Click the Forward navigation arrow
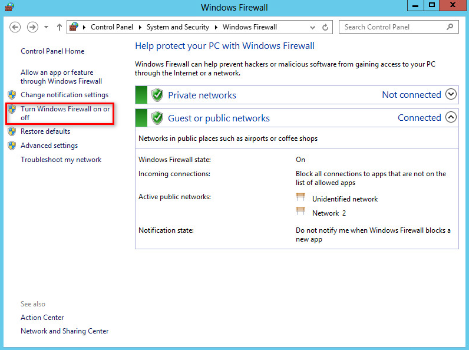 click(x=32, y=27)
